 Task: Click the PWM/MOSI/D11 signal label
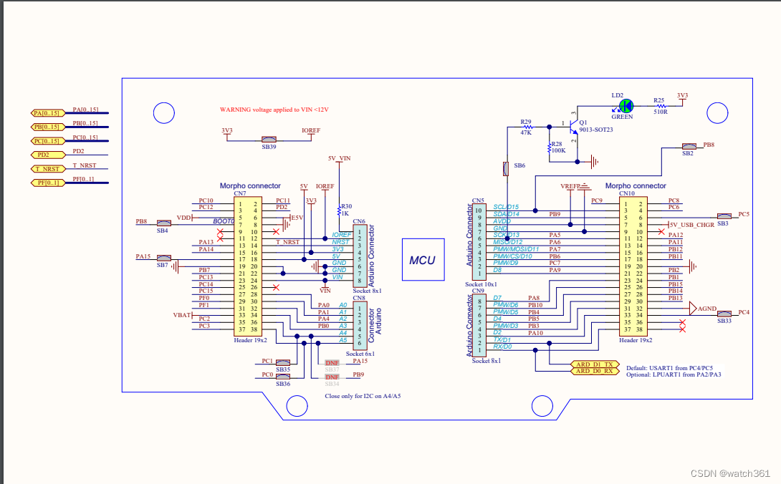tap(516, 249)
